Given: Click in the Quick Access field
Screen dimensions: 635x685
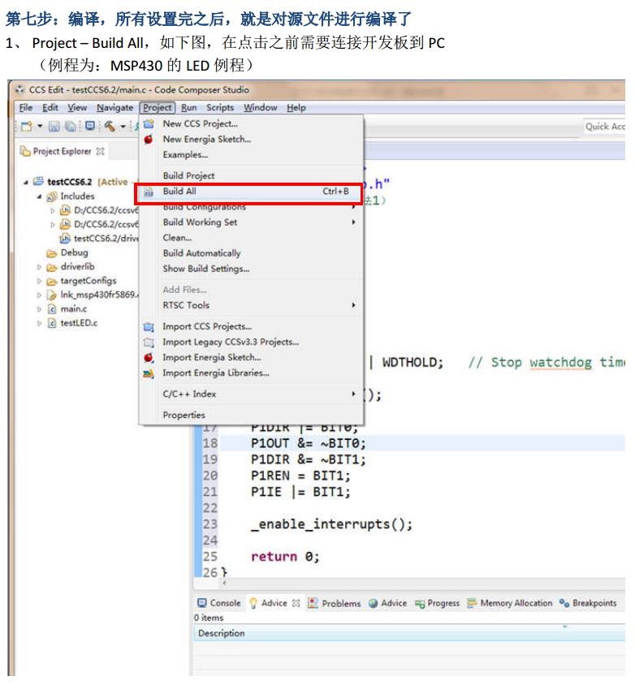Looking at the screenshot, I should 605,127.
